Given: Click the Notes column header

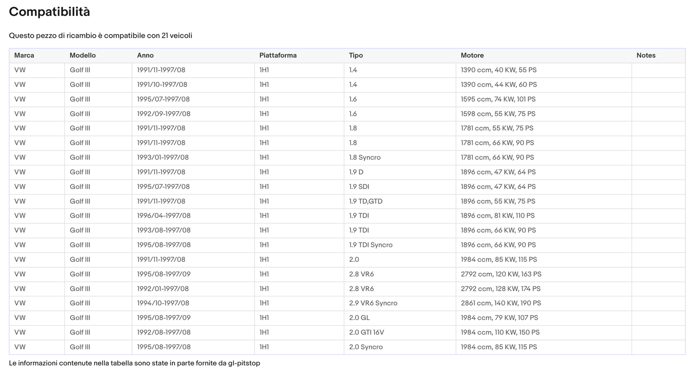Looking at the screenshot, I should pyautogui.click(x=646, y=55).
